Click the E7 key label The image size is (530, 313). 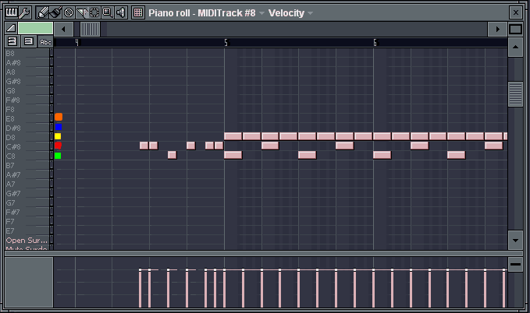(10, 231)
